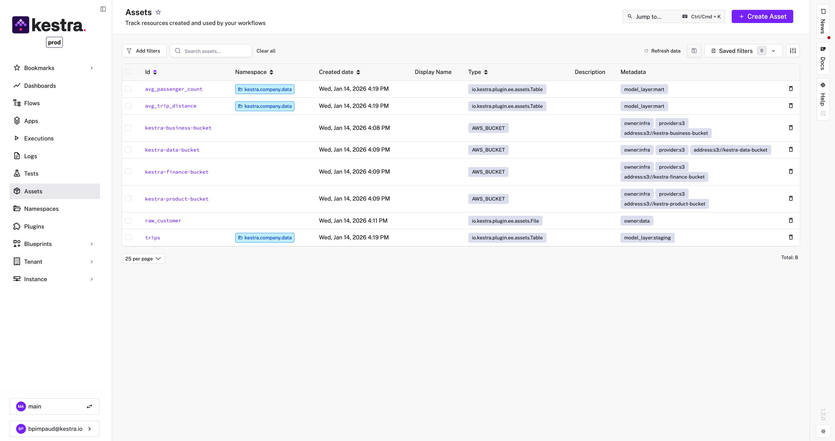Image resolution: width=835 pixels, height=441 pixels.
Task: Bookmark the Assets page with the star icon
Action: pos(158,12)
